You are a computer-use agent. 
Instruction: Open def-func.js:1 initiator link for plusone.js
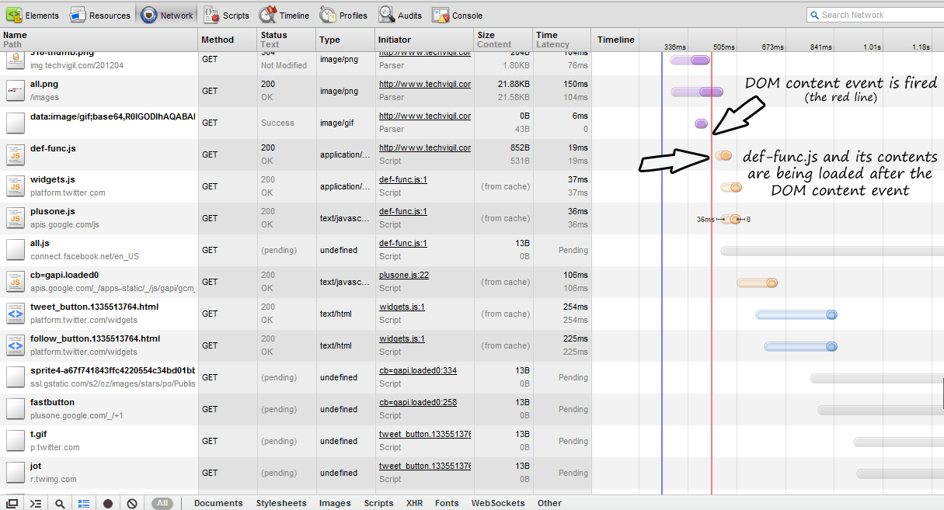[403, 211]
